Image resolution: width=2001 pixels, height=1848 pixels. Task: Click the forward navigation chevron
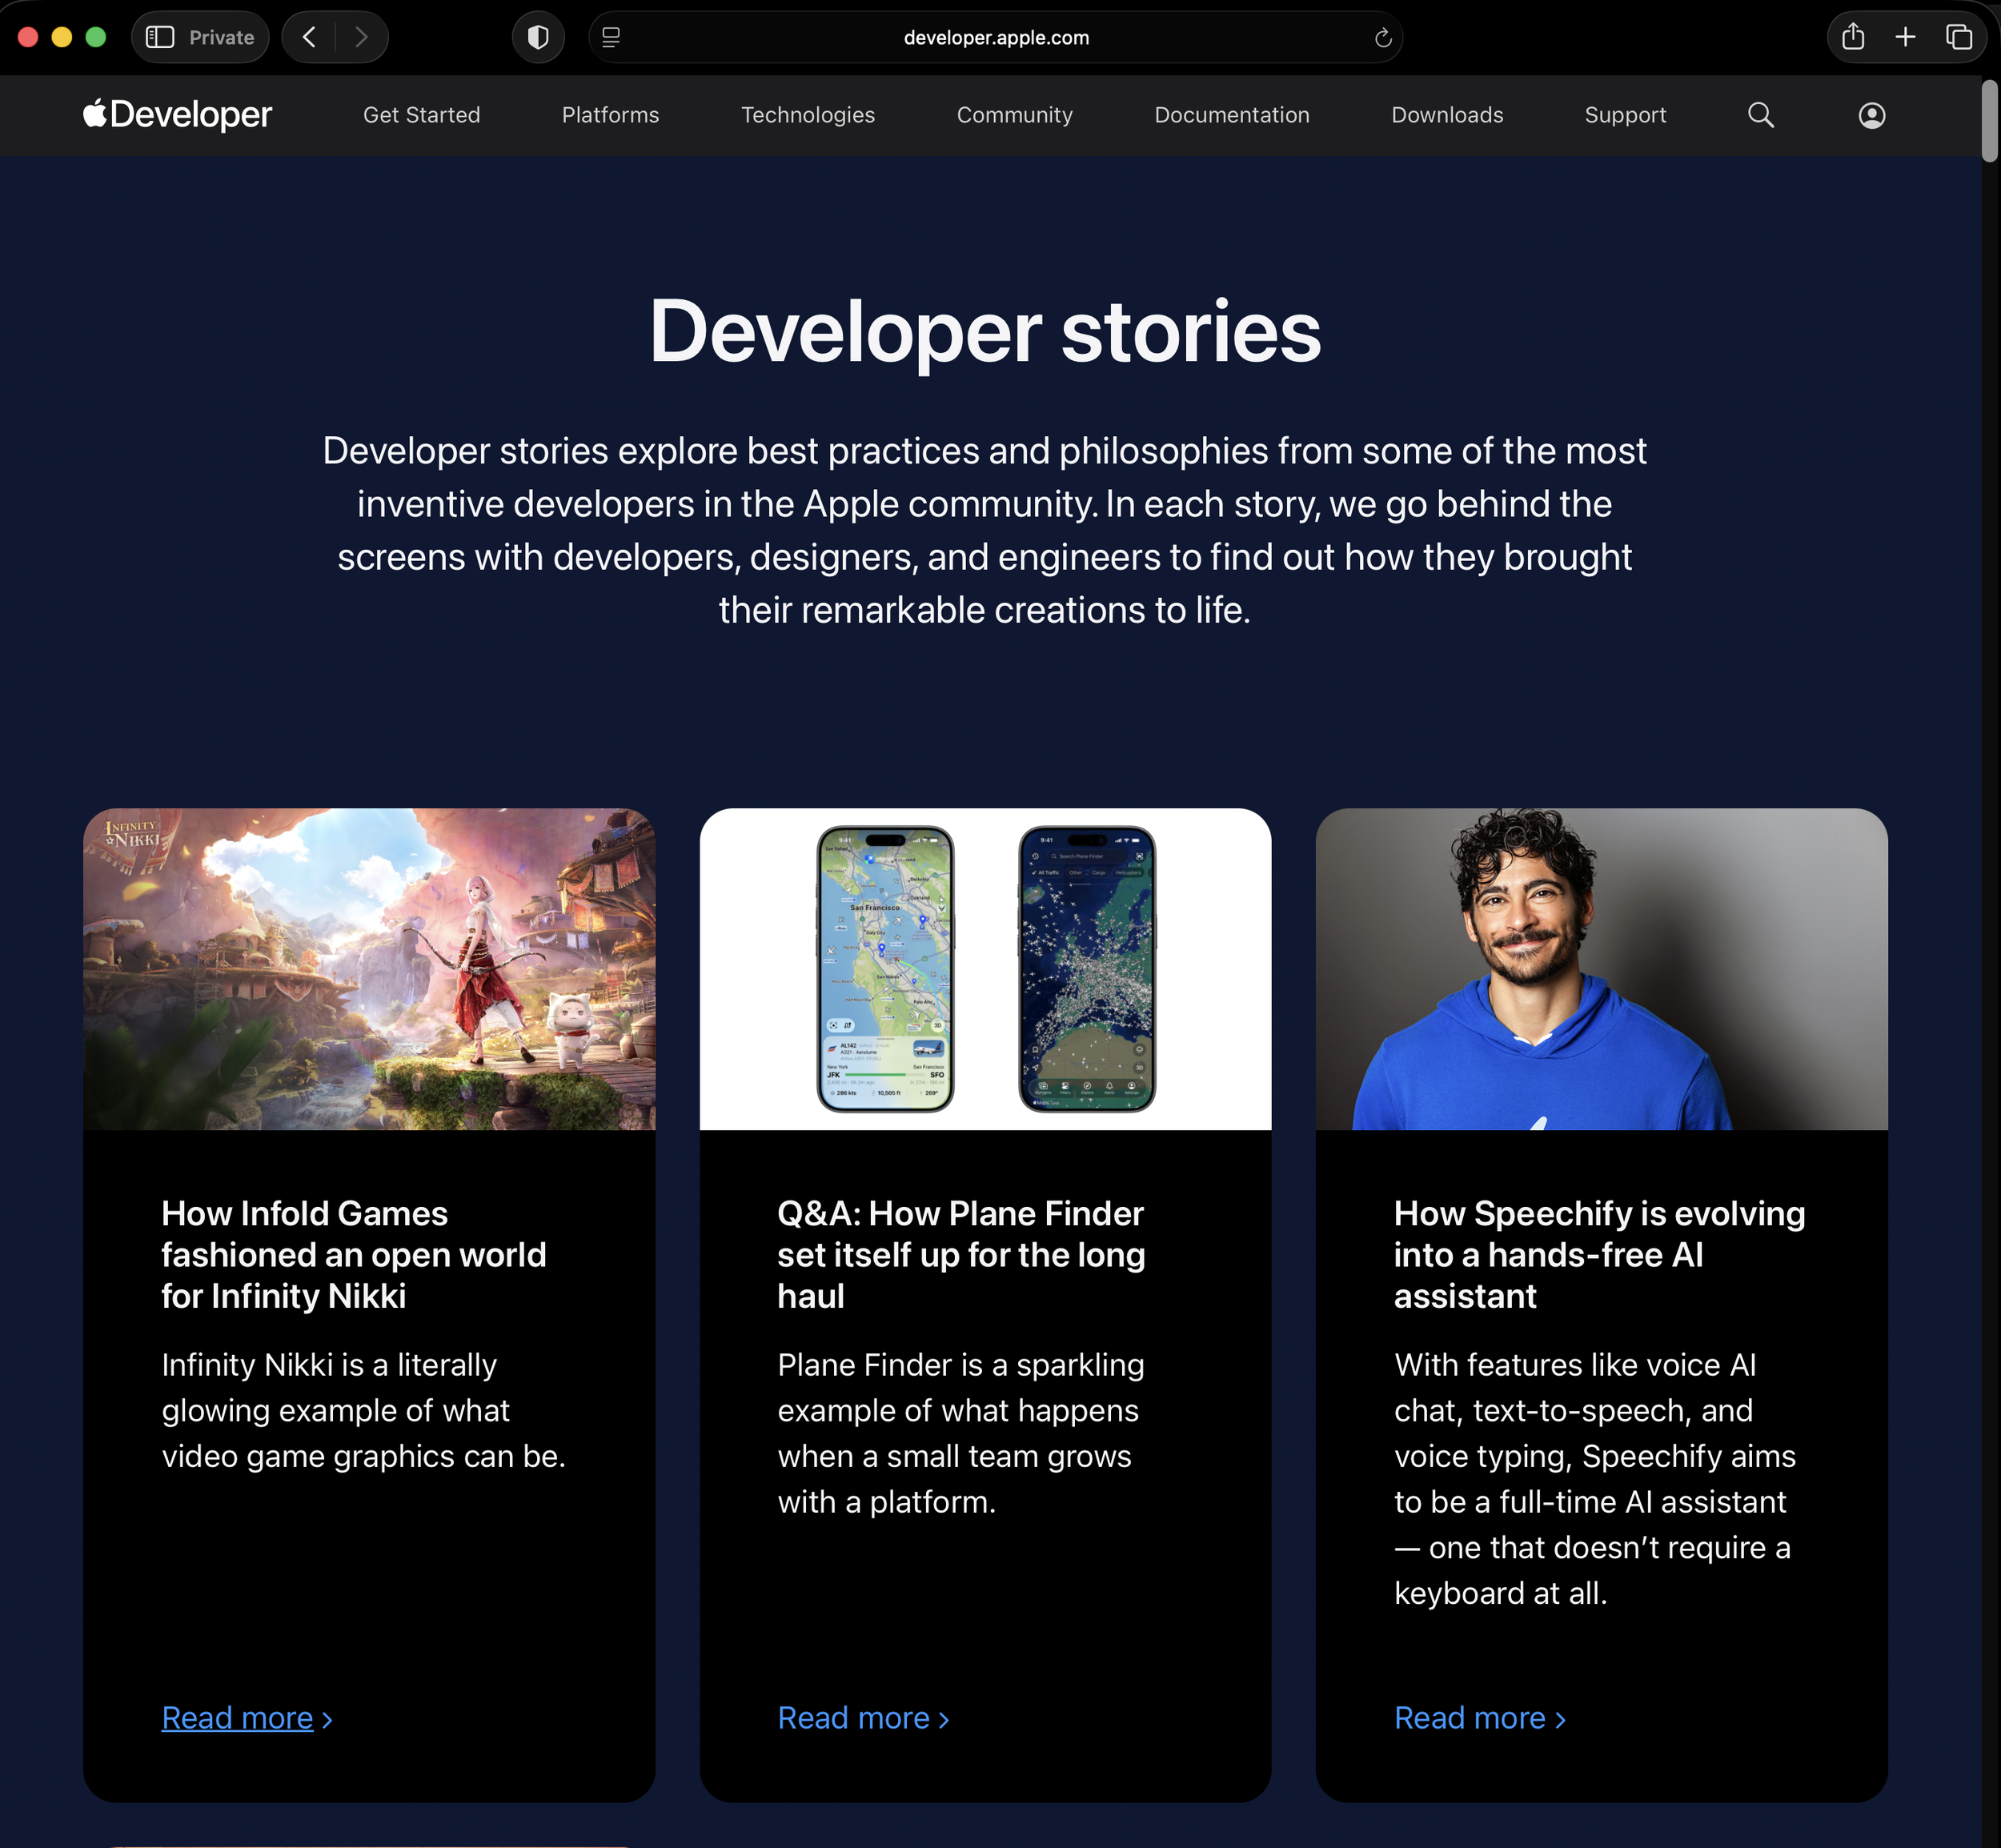click(361, 37)
